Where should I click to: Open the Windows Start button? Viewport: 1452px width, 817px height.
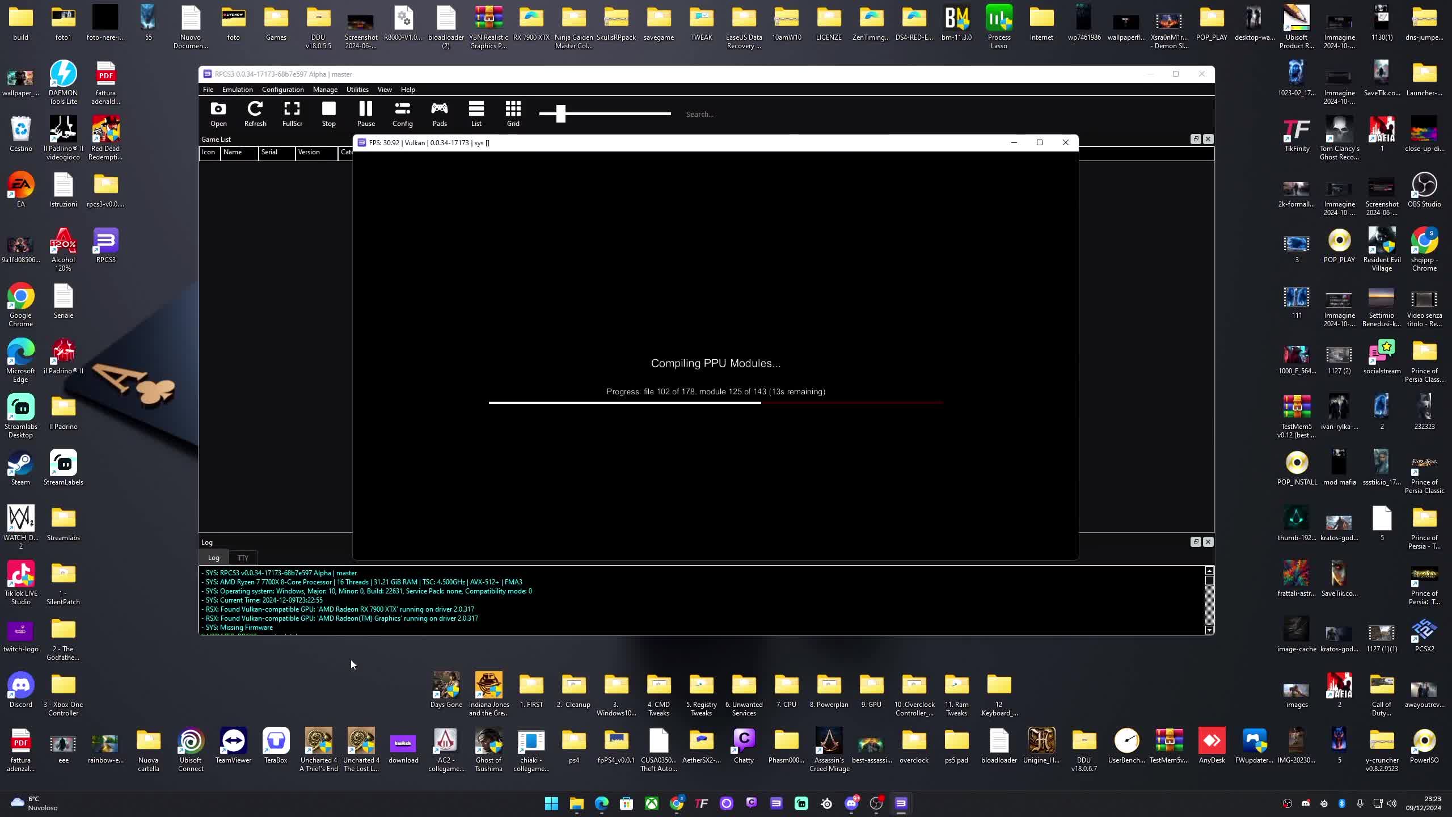point(551,803)
